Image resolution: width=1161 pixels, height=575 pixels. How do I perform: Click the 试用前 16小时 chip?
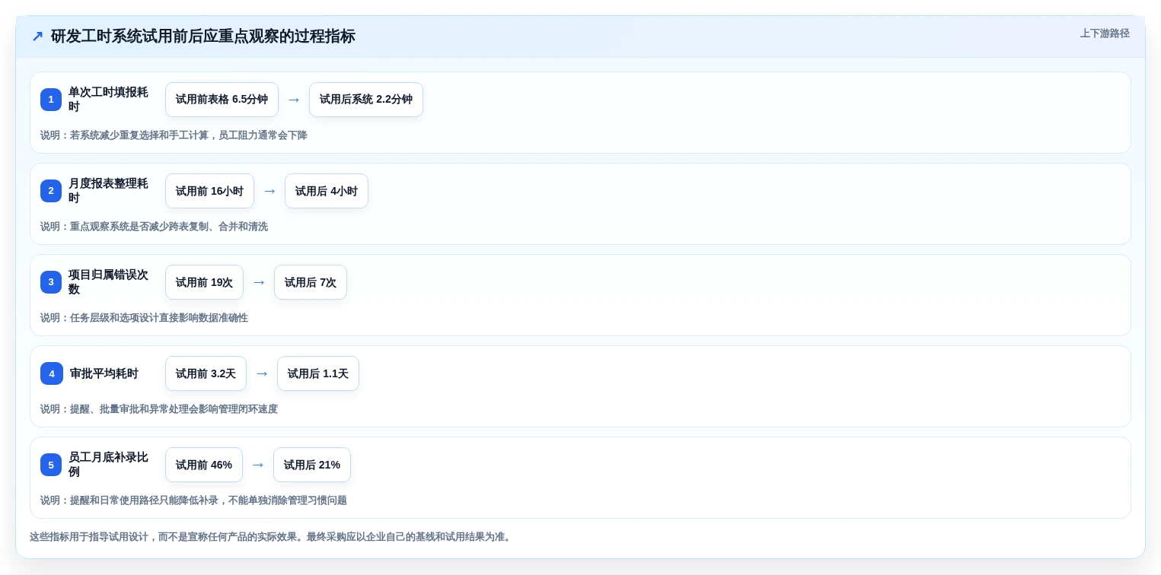pyautogui.click(x=209, y=191)
